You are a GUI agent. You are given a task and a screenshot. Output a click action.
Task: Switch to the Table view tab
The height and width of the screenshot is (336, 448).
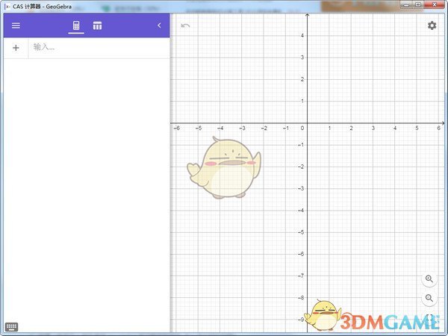pyautogui.click(x=97, y=25)
